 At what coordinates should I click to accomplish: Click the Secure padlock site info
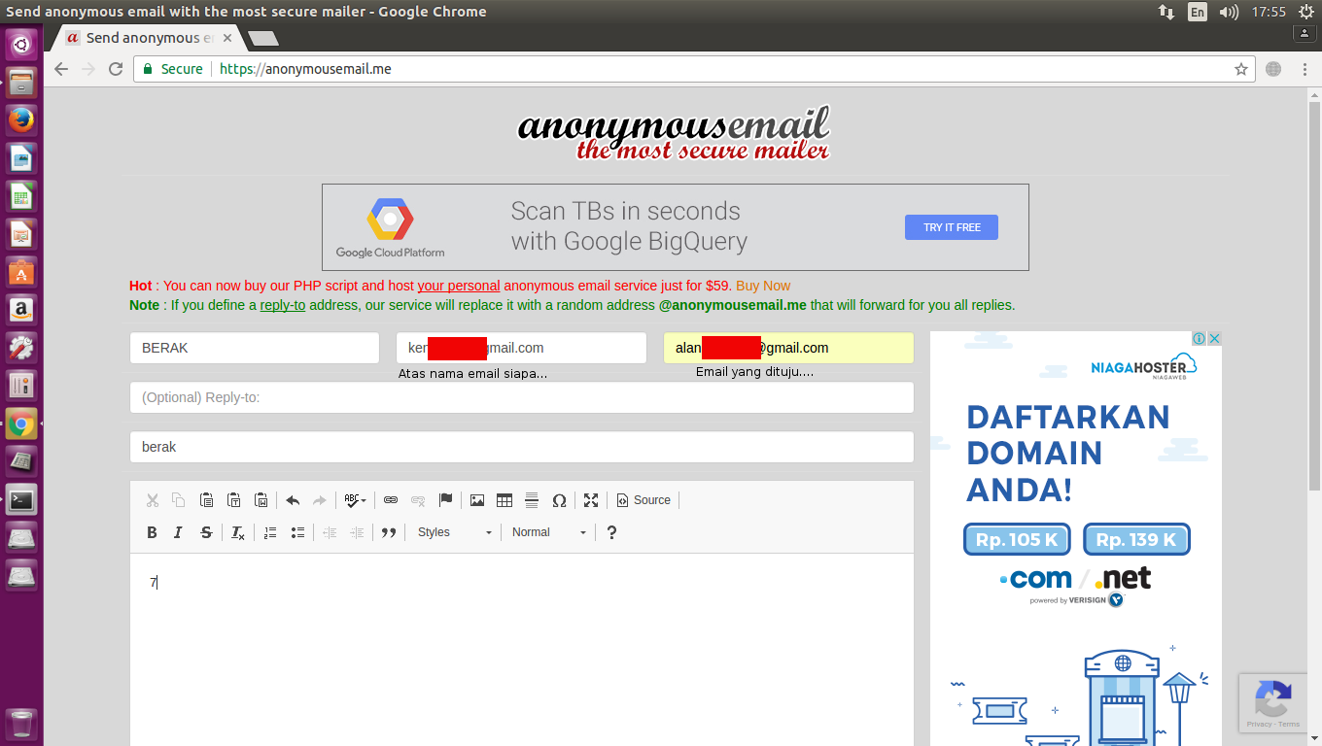pyautogui.click(x=172, y=69)
